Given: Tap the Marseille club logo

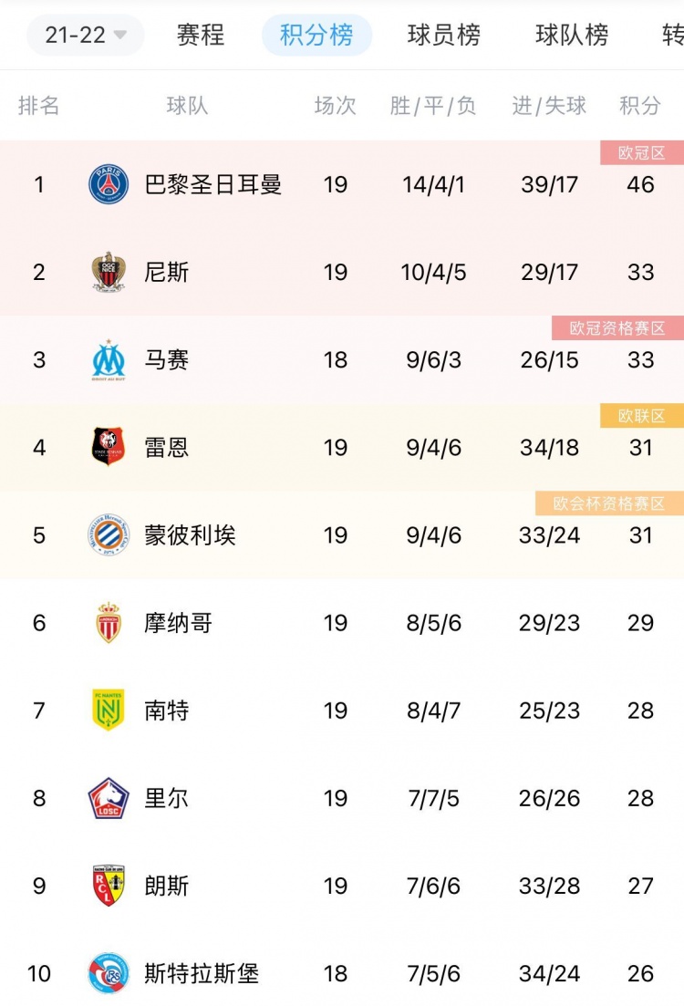Looking at the screenshot, I should [x=109, y=360].
